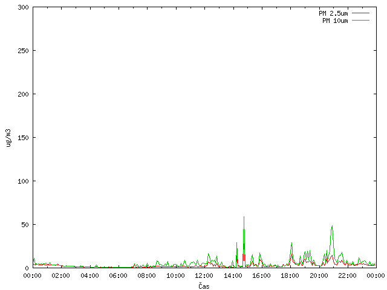Viewport: 387px width, 290px height.
Task: Click the green PM10 peak near 18:00
Action: 291,243
